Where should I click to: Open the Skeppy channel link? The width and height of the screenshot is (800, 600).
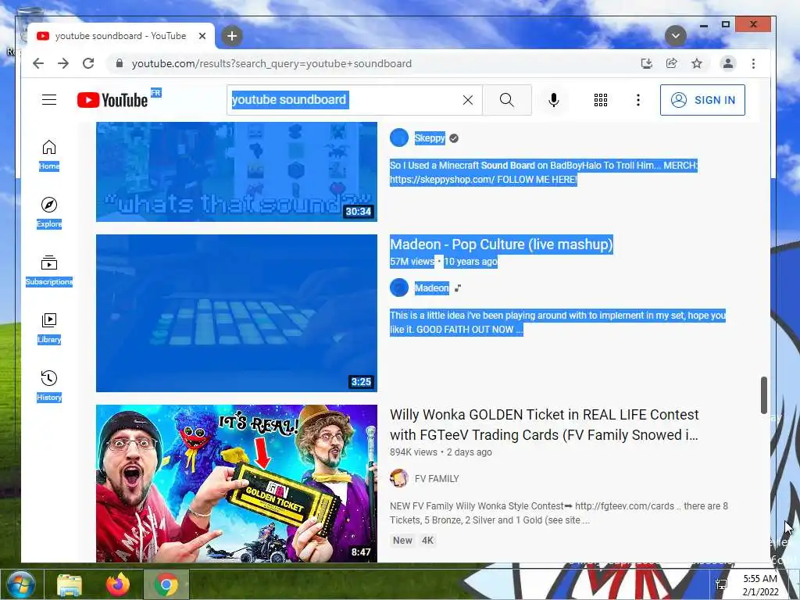click(430, 137)
